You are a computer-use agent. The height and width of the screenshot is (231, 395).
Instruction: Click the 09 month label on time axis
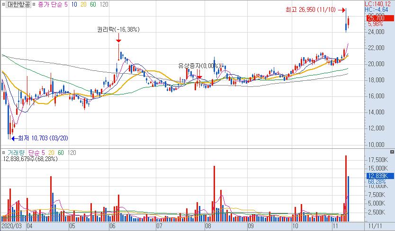click(251, 226)
